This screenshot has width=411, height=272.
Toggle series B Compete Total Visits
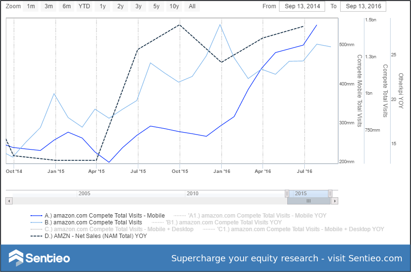pyautogui.click(x=86, y=222)
